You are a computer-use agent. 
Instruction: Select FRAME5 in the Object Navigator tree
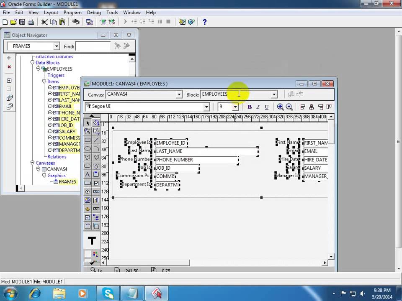[67, 182]
